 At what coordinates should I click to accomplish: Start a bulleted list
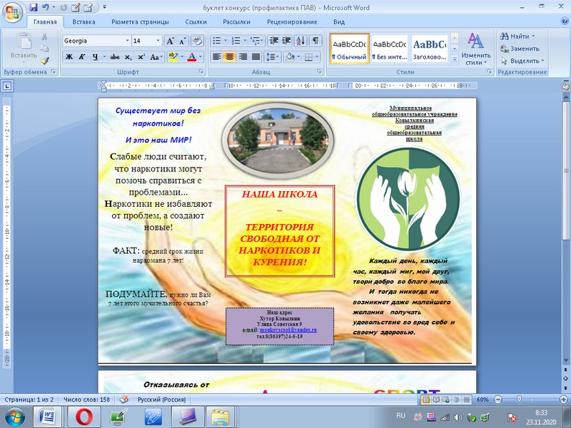click(x=218, y=41)
